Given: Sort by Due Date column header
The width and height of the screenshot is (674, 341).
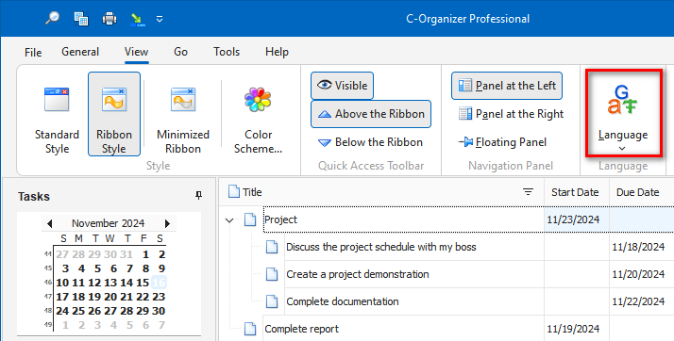Looking at the screenshot, I should pos(637,192).
